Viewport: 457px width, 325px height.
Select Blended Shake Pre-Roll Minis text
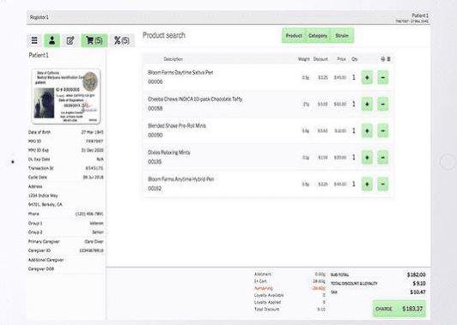click(177, 126)
